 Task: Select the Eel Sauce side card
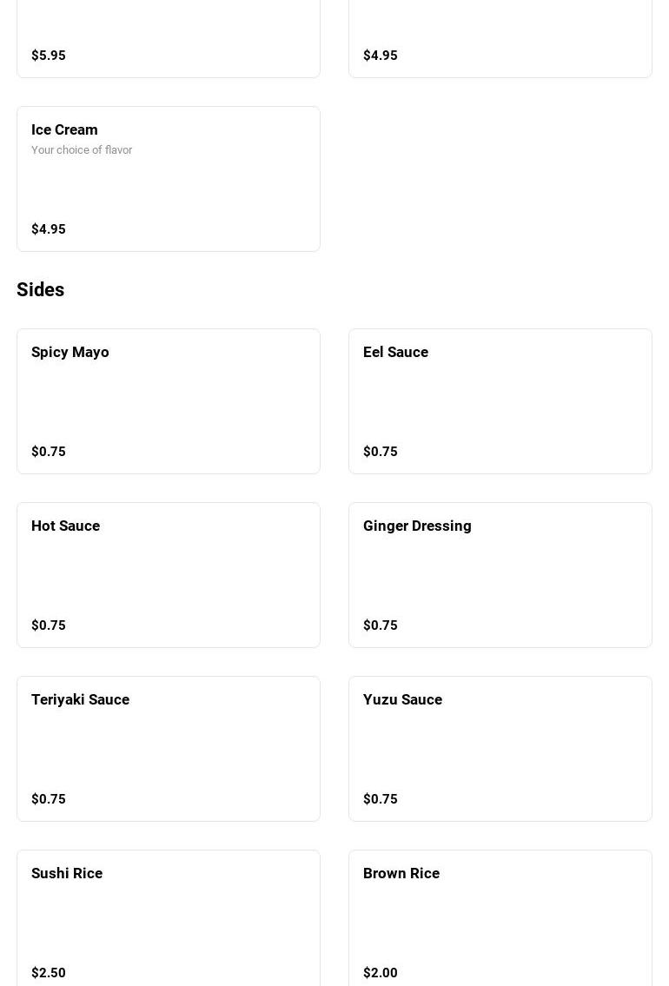coord(500,401)
